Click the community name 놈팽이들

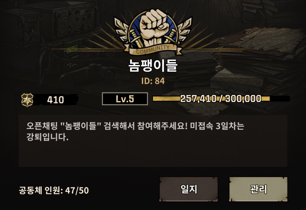(x=153, y=65)
